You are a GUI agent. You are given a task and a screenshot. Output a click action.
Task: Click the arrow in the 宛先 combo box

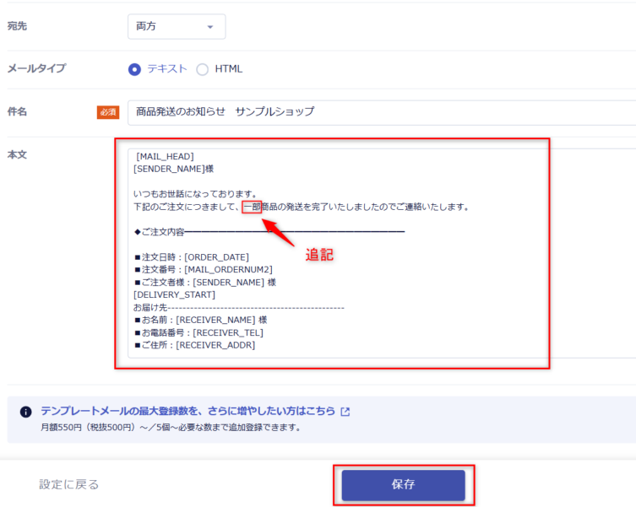[210, 27]
